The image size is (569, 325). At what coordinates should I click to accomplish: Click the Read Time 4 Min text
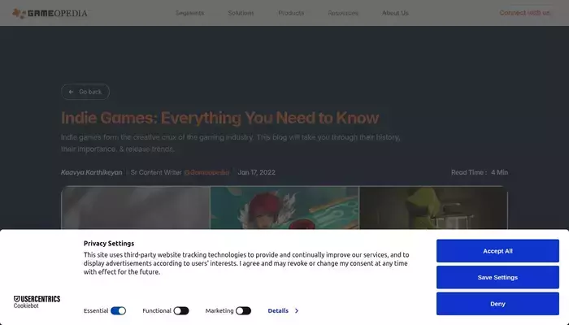tap(480, 172)
